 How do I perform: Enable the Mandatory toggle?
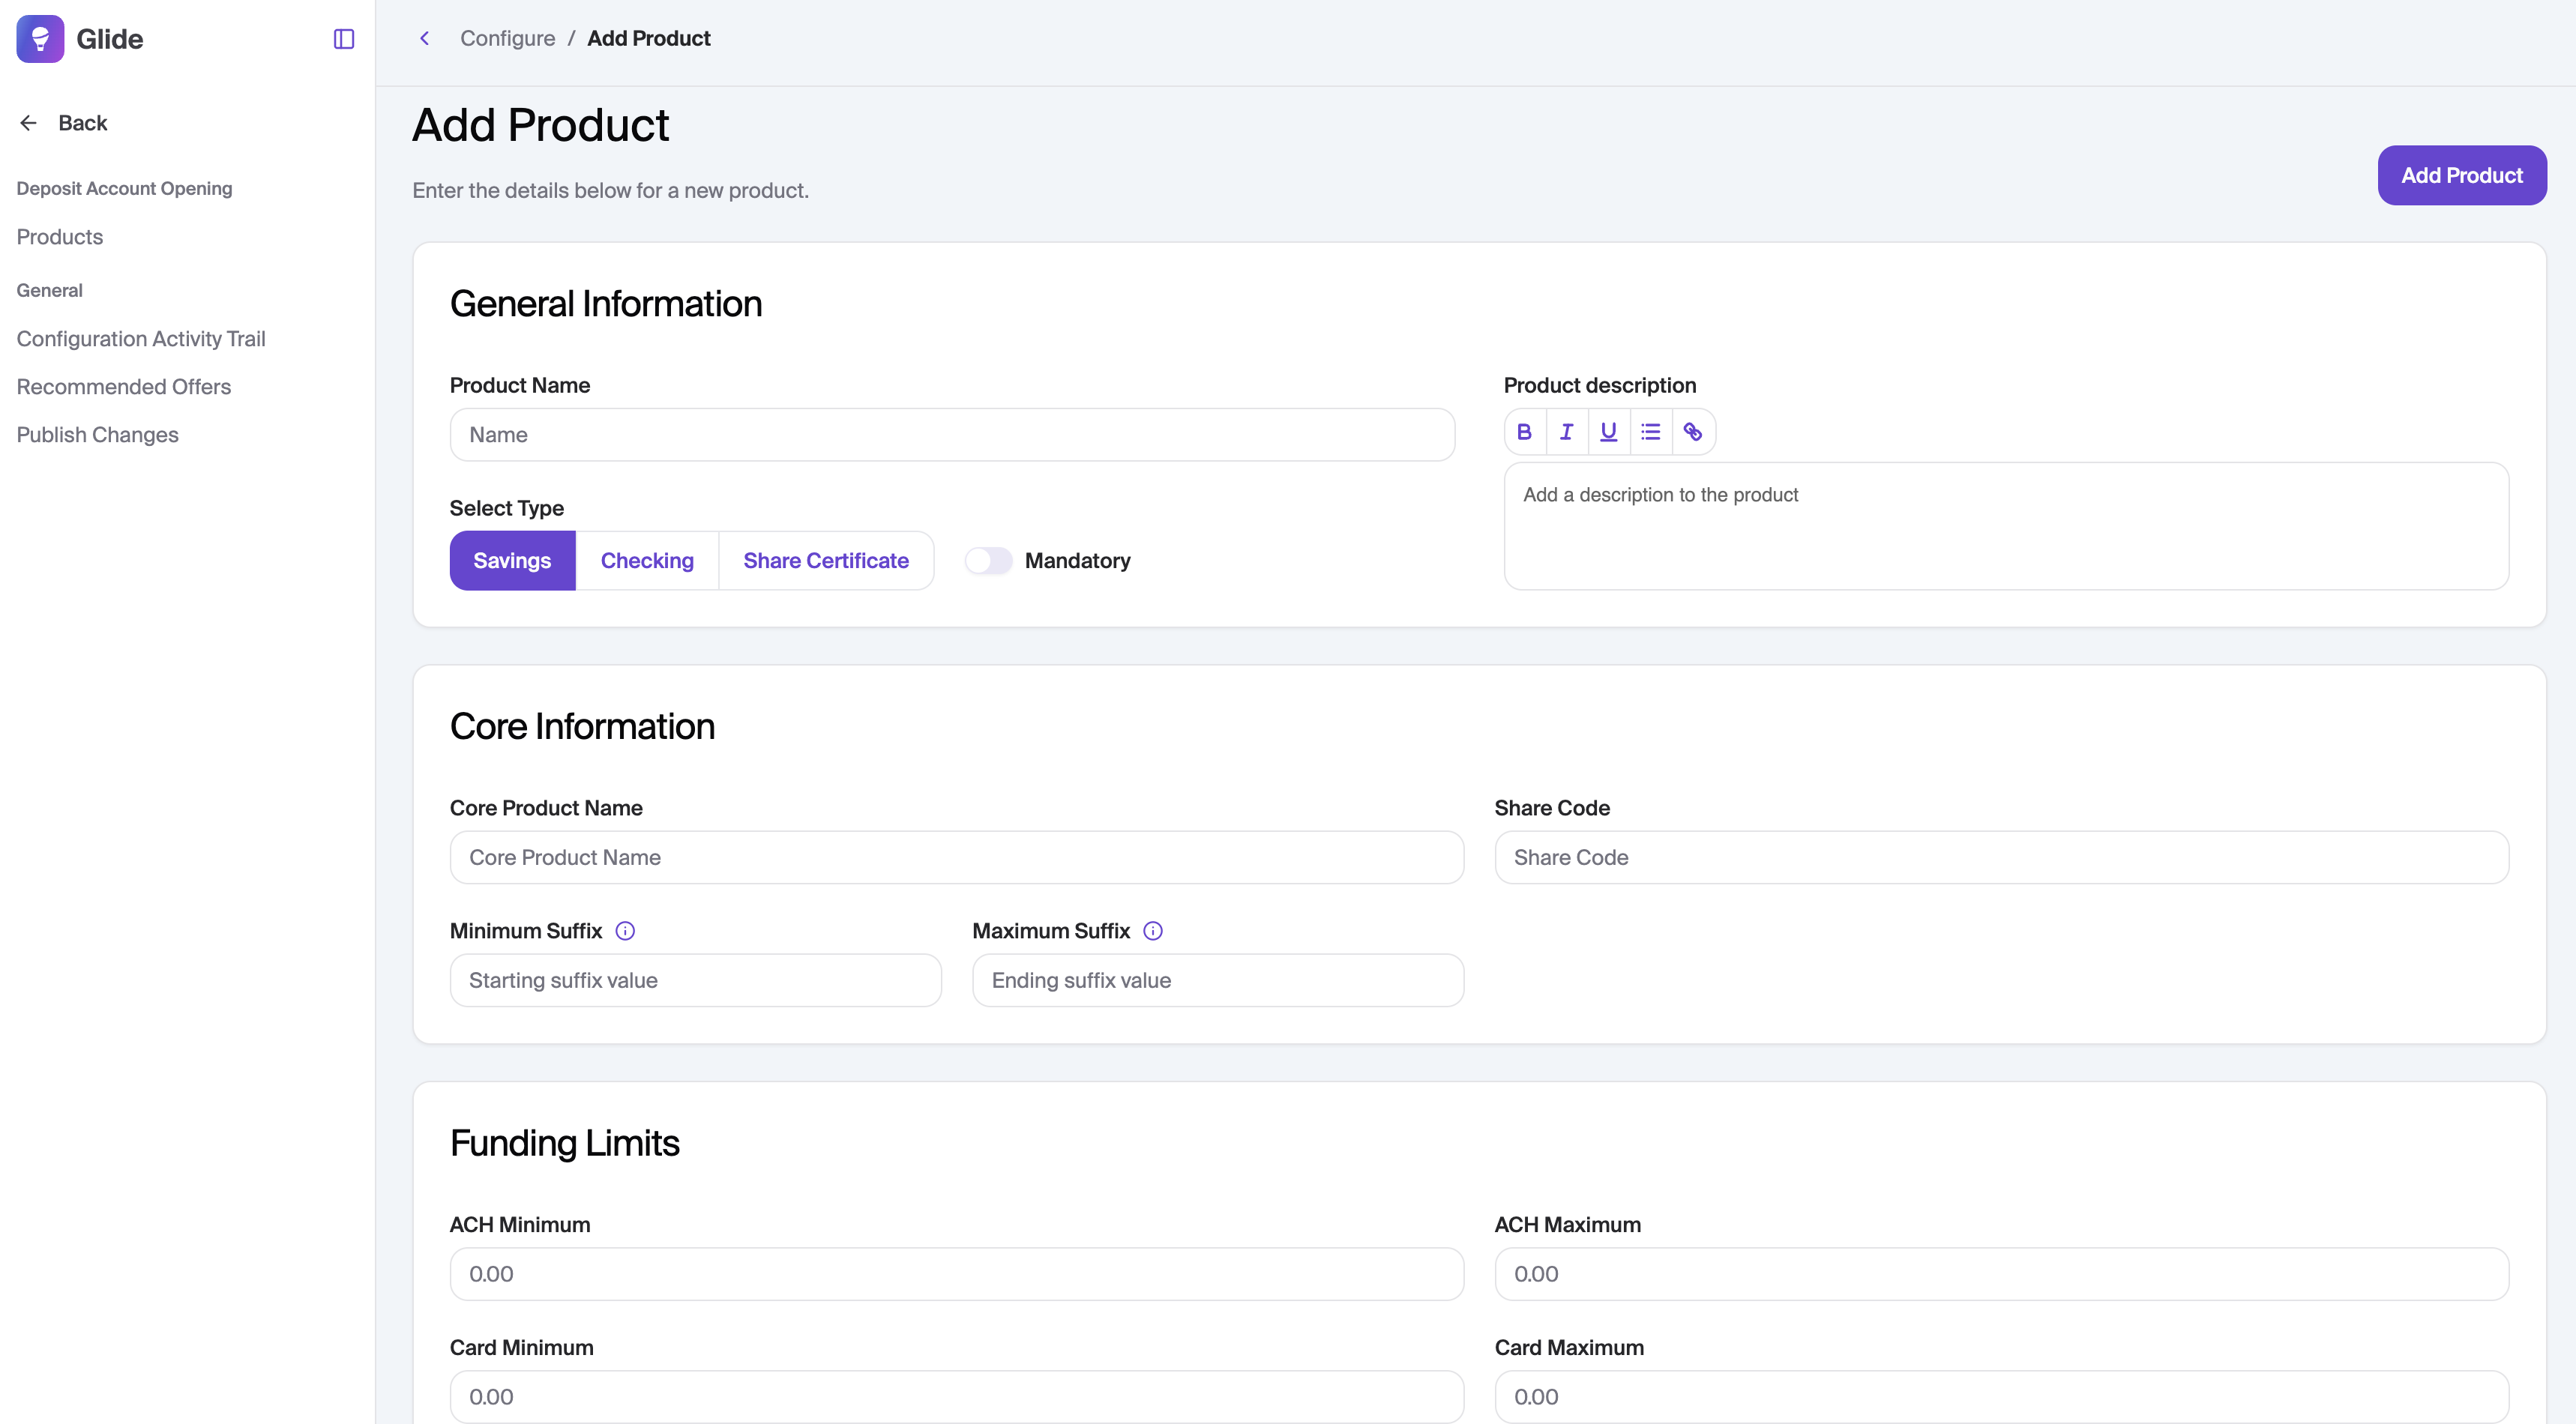[x=988, y=561]
